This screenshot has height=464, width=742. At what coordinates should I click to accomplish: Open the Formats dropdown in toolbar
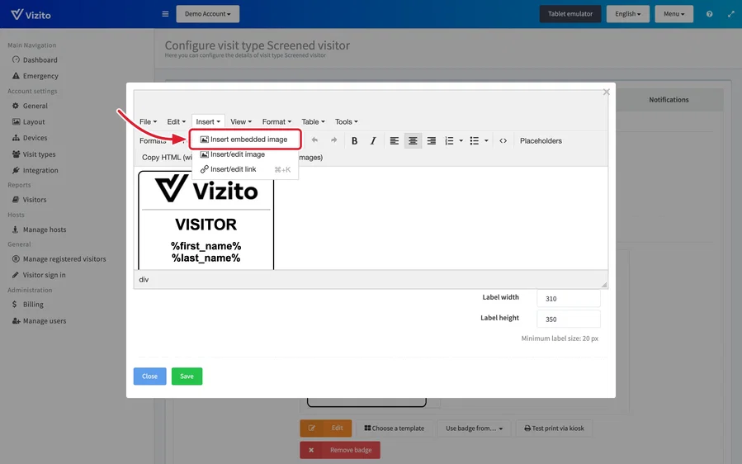(153, 140)
